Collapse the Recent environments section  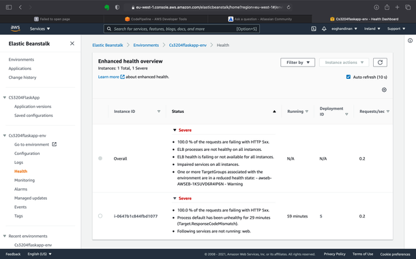point(5,236)
